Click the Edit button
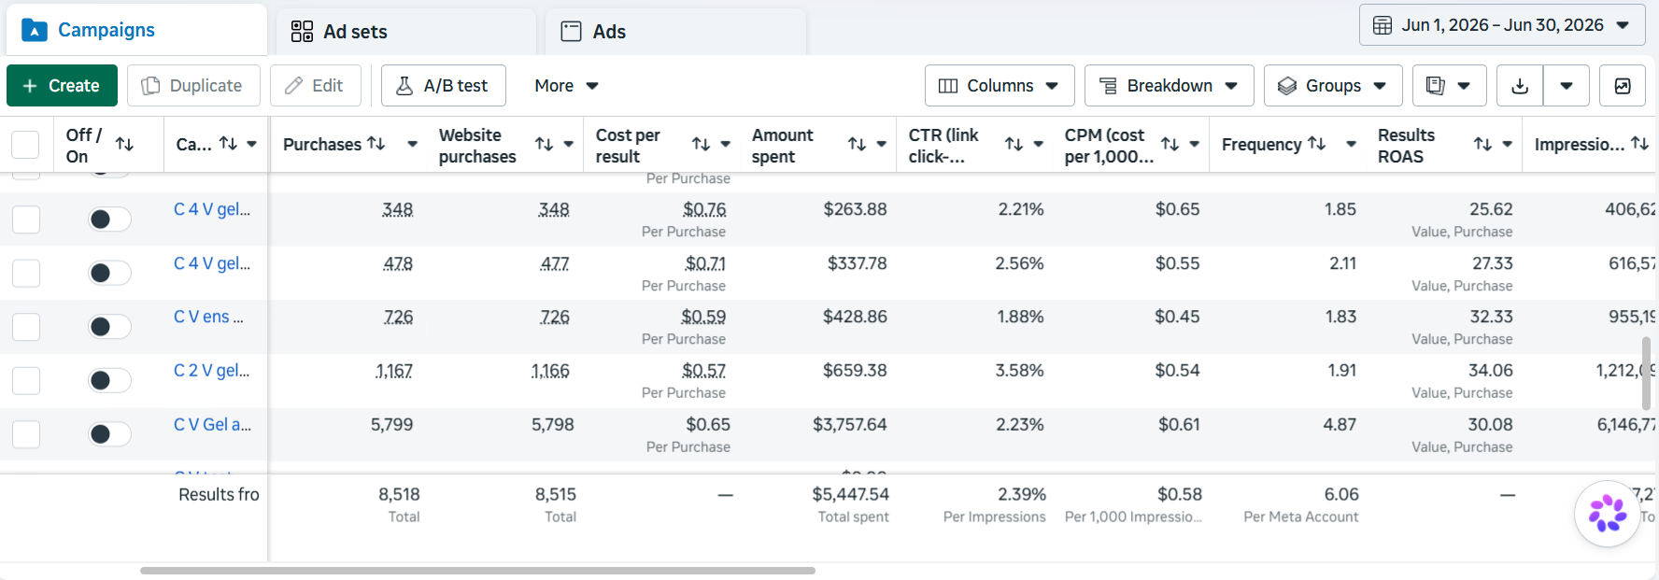This screenshot has width=1659, height=580. pos(315,86)
